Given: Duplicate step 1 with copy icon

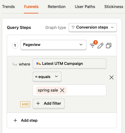Looking at the screenshot, I should (109, 46).
